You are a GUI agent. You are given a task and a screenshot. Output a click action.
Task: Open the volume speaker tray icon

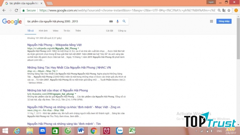[212, 131]
